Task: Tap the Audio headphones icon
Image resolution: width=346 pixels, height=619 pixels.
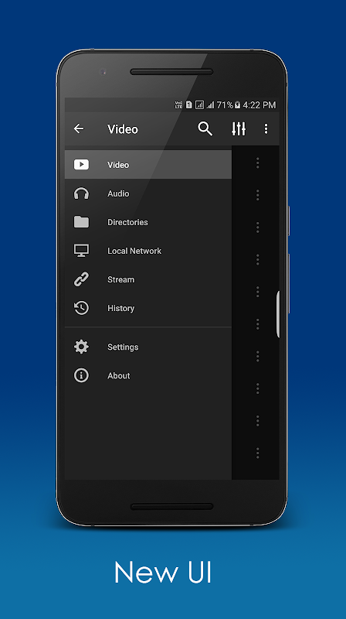Action: (x=81, y=193)
